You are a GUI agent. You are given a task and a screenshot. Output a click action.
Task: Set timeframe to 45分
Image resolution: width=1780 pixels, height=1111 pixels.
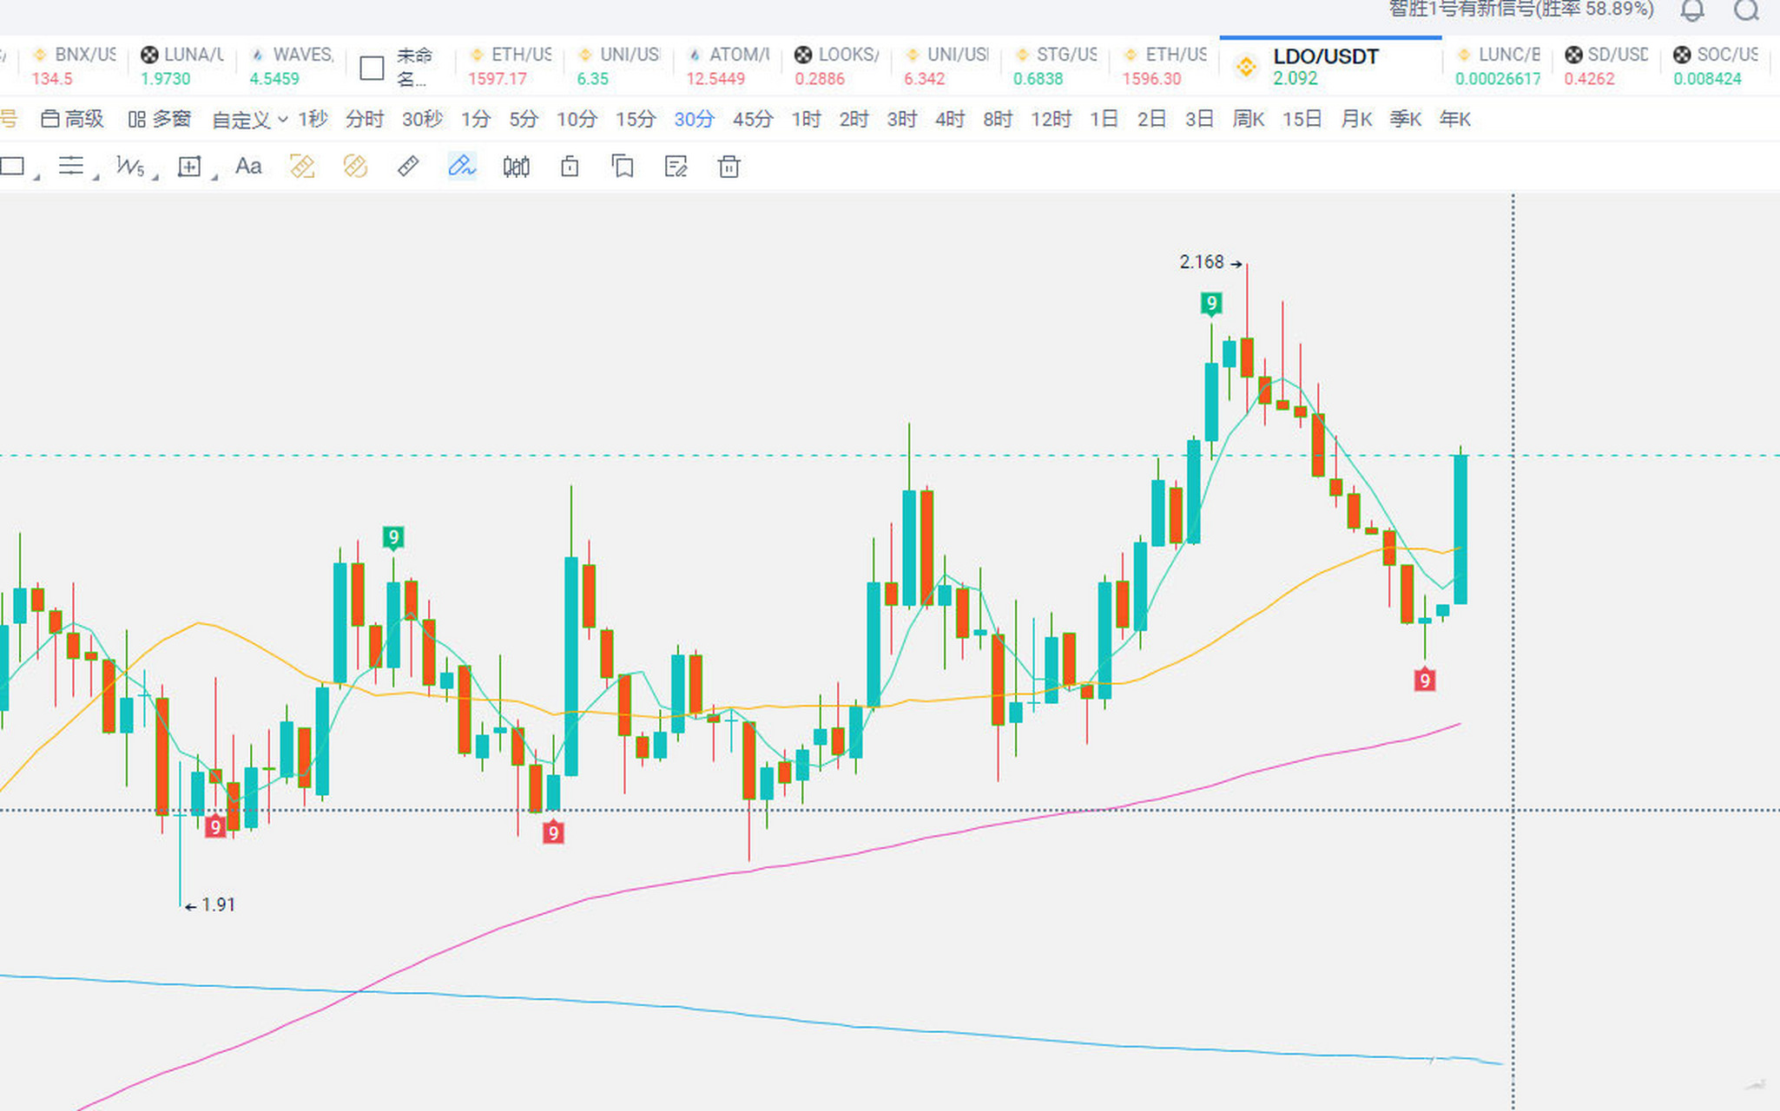coord(753,119)
